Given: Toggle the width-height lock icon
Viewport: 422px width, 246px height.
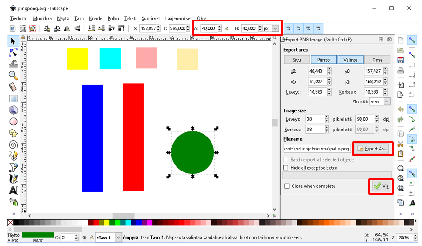Looking at the screenshot, I should point(226,28).
